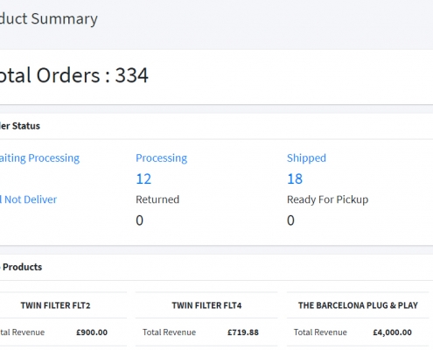
Task: Click the Processing count 12
Action: coord(143,178)
